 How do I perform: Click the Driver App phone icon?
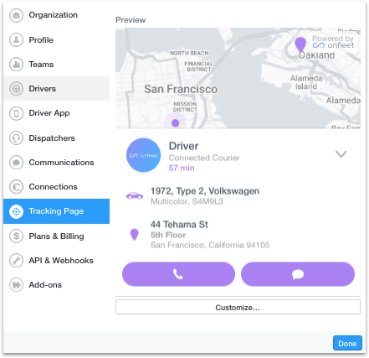16,113
